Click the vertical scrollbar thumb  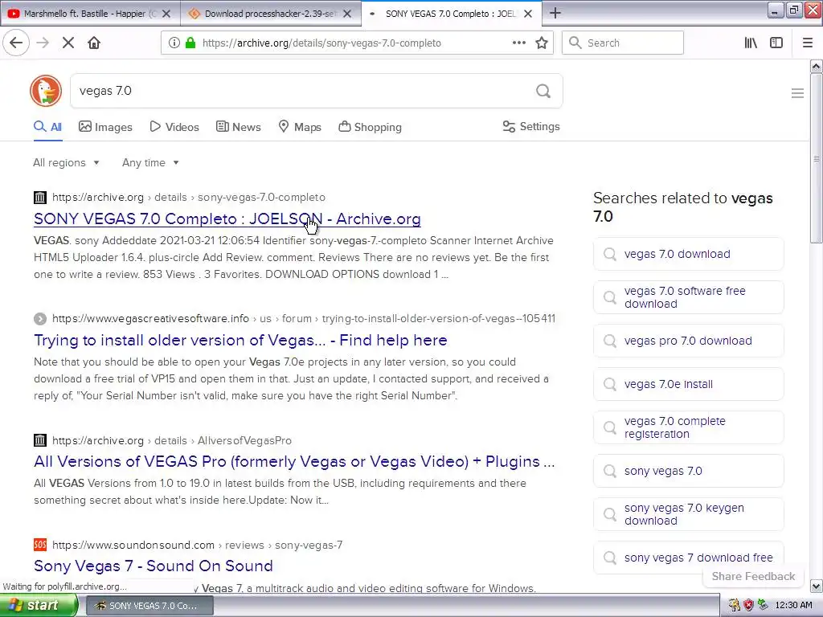pos(817,158)
